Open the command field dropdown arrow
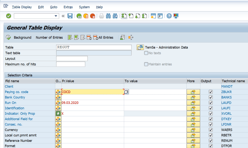The height and width of the screenshot is (148, 248). (x=56, y=16)
